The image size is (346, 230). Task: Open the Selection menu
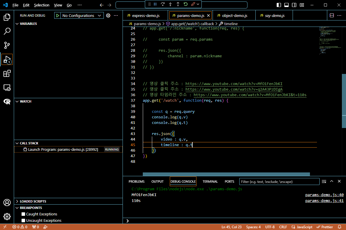[x=42, y=5]
